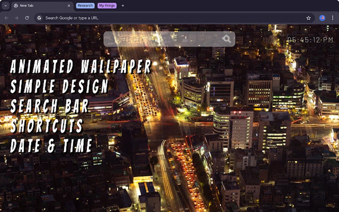This screenshot has width=339, height=212.
Task: Click the back navigation arrow
Action: (7, 18)
